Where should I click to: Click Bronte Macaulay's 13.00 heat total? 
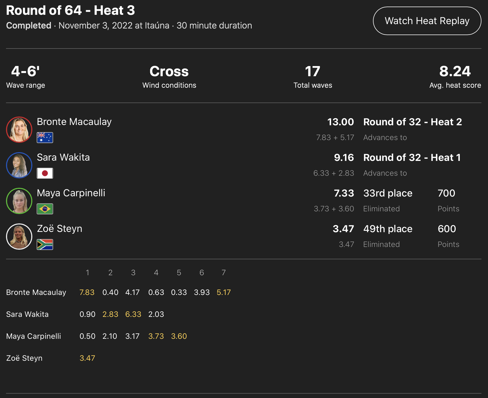click(x=340, y=122)
